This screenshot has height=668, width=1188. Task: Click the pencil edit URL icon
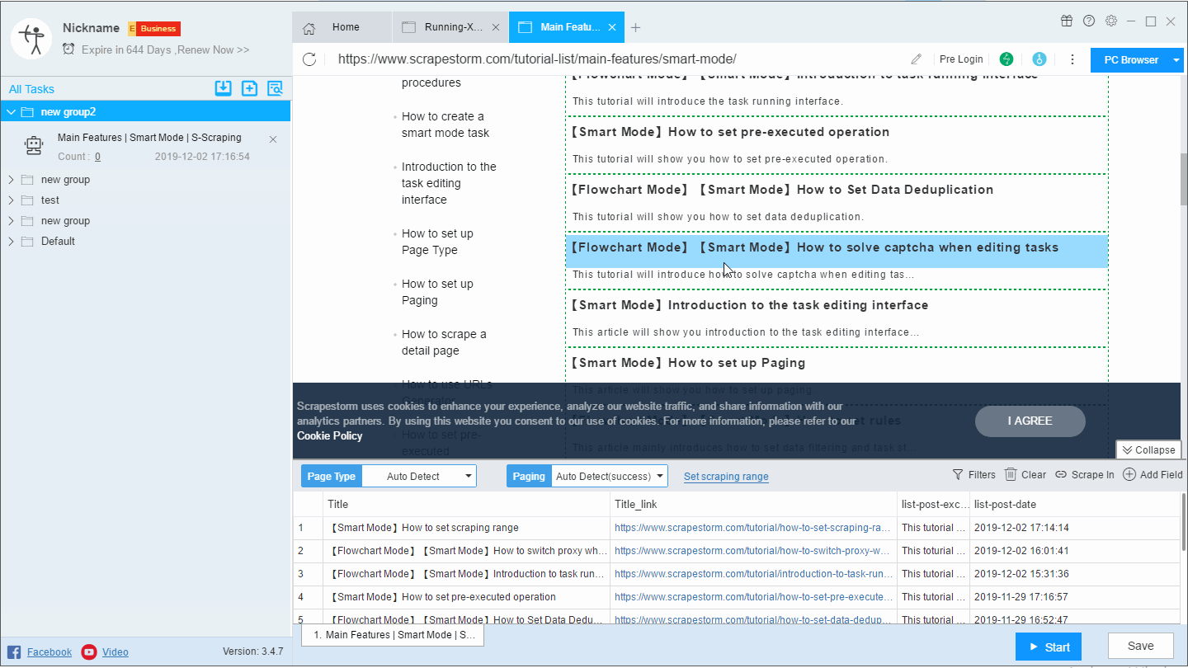pos(916,59)
